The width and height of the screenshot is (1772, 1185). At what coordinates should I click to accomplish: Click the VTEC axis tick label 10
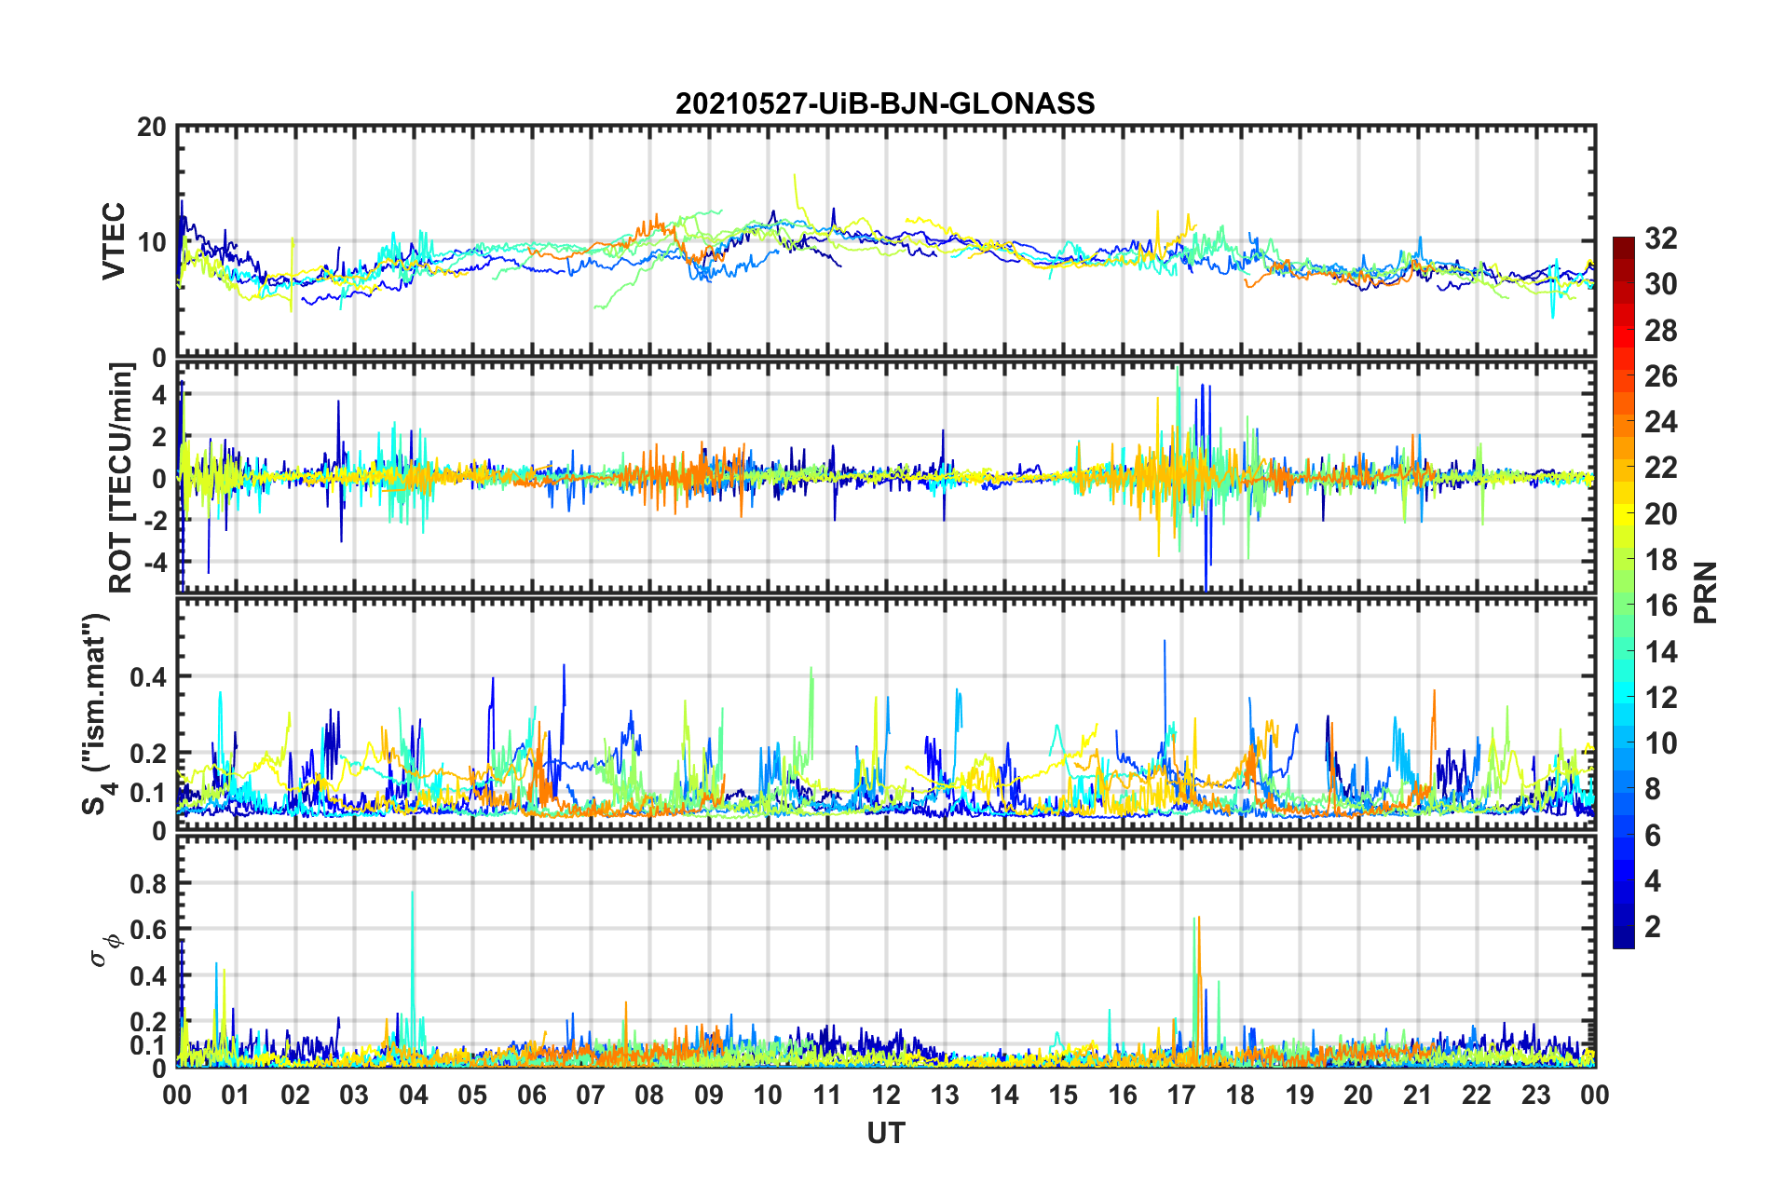pos(152,242)
